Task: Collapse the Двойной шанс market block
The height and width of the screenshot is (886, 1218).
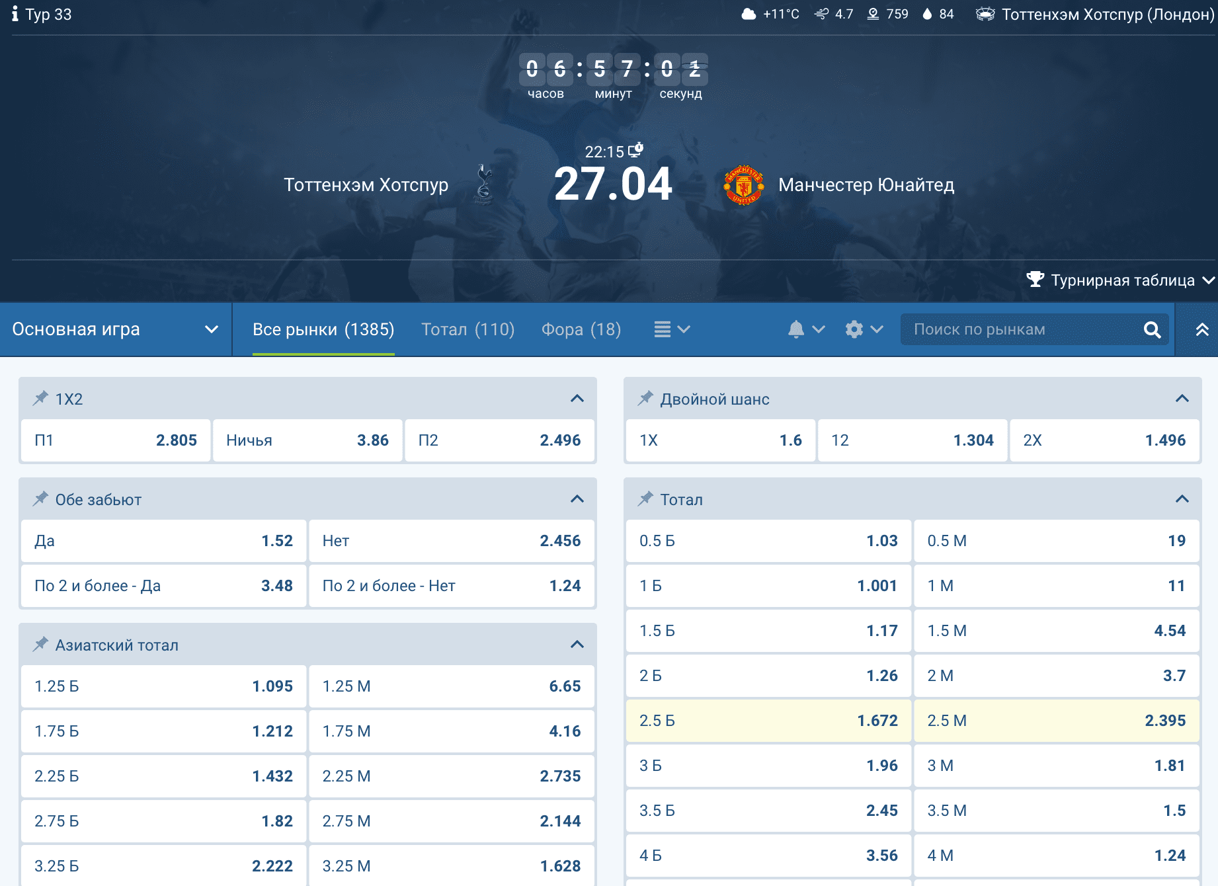Action: pyautogui.click(x=1182, y=398)
